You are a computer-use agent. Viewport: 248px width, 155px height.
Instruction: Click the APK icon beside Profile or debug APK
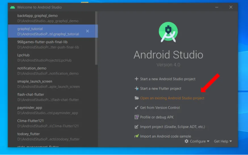point(136,117)
